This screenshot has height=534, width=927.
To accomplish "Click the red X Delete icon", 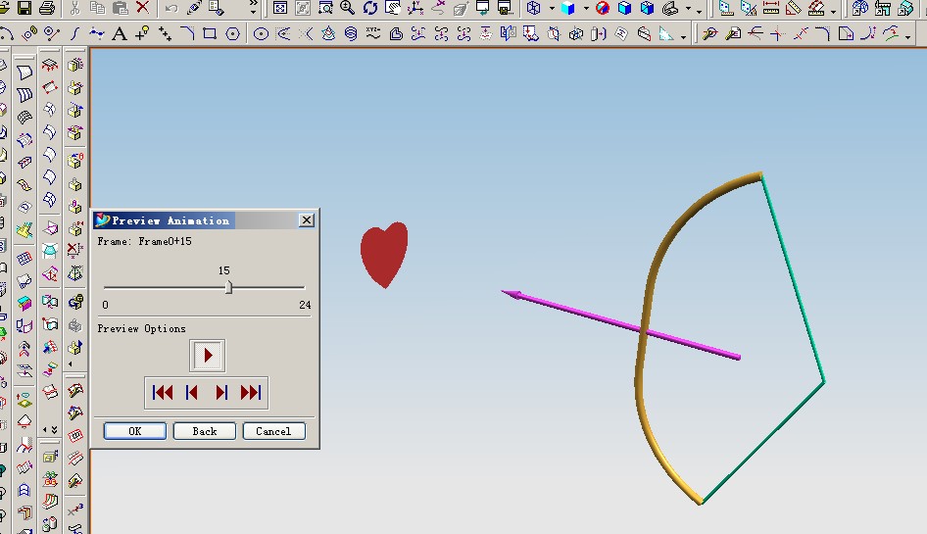I will coord(143,8).
